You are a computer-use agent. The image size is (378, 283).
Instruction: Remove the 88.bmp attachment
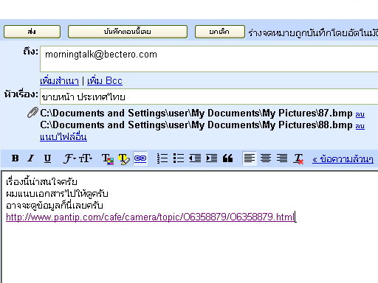click(x=360, y=126)
